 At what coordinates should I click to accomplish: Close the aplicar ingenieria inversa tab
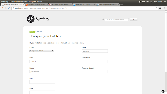click(x=118, y=5)
